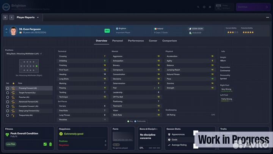273x154 pixels.
Task: Click the Preferable attribute legend dot
Action: coord(135,121)
